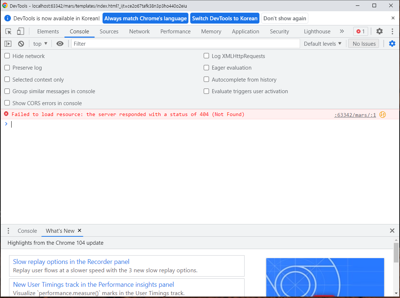Click the scroll-down arrow in What's New

pyautogui.click(x=396, y=294)
